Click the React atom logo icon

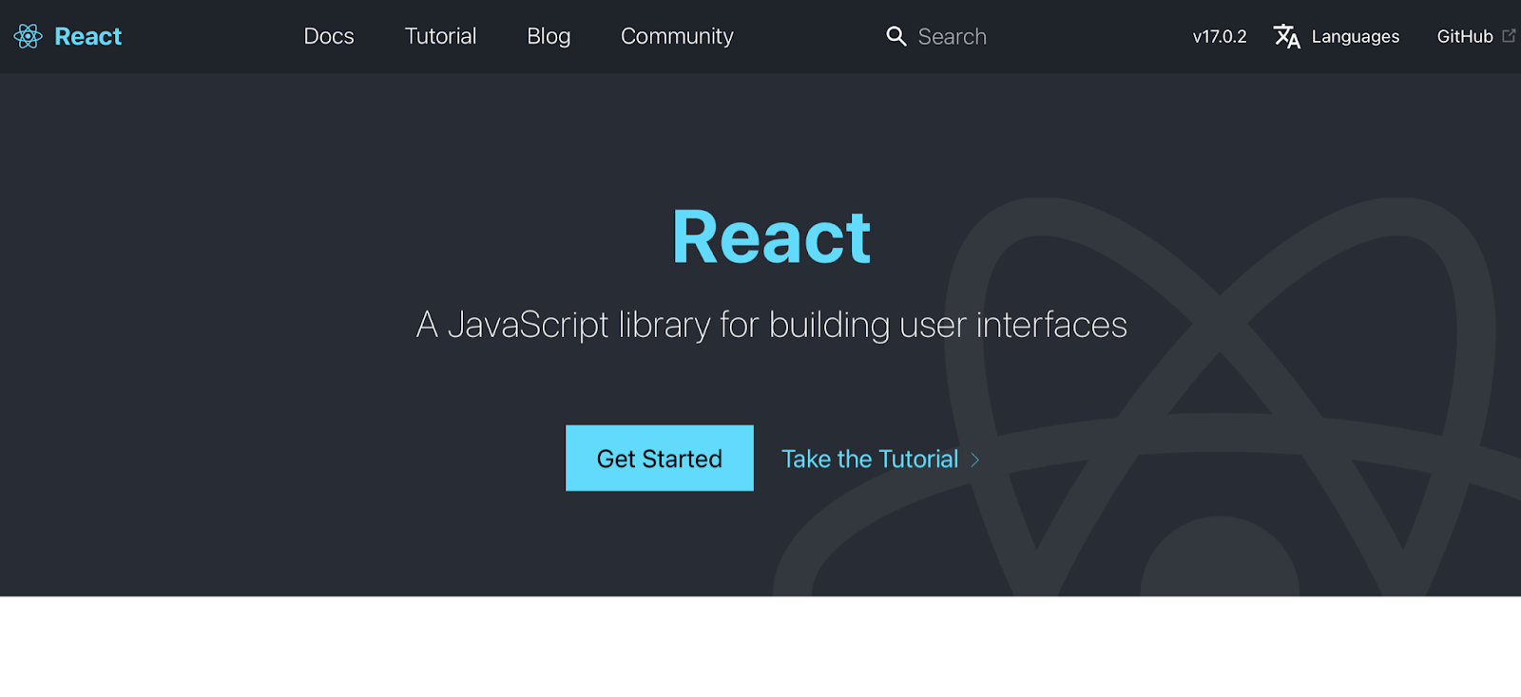click(x=29, y=36)
